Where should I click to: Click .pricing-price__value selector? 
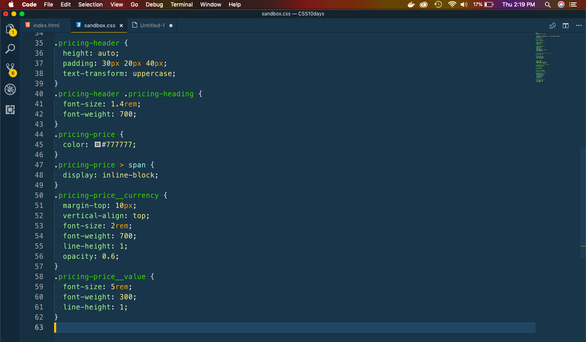pyautogui.click(x=100, y=277)
